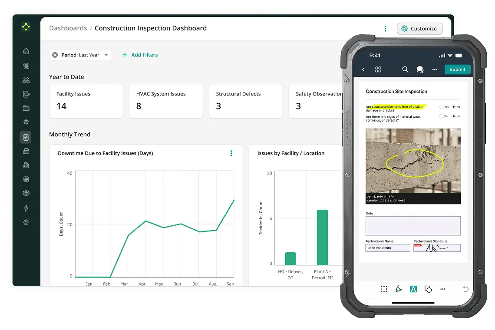Open the lightning bolt automation icon
The image size is (495, 330).
pos(26,208)
